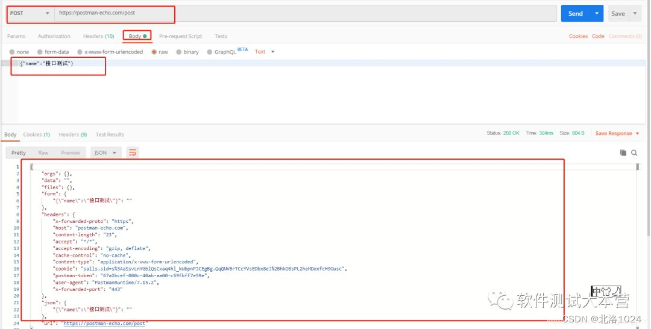Open the JSON format dropdown
Image resolution: width=651 pixels, height=329 pixels.
pos(106,152)
